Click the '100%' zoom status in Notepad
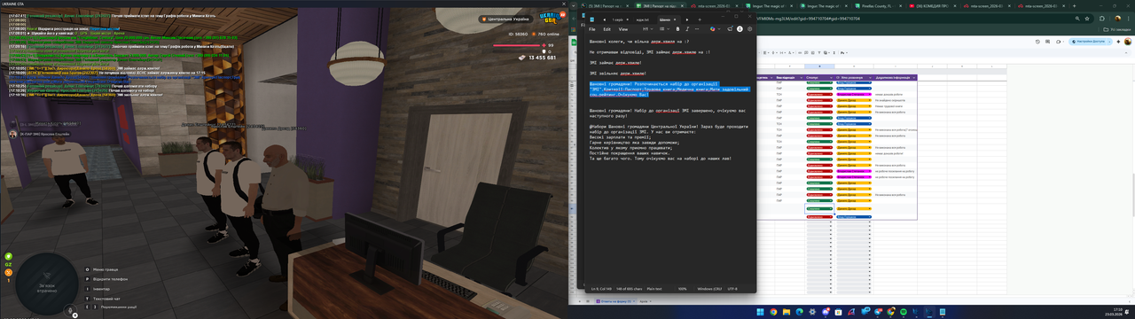The image size is (1135, 319). [682, 288]
